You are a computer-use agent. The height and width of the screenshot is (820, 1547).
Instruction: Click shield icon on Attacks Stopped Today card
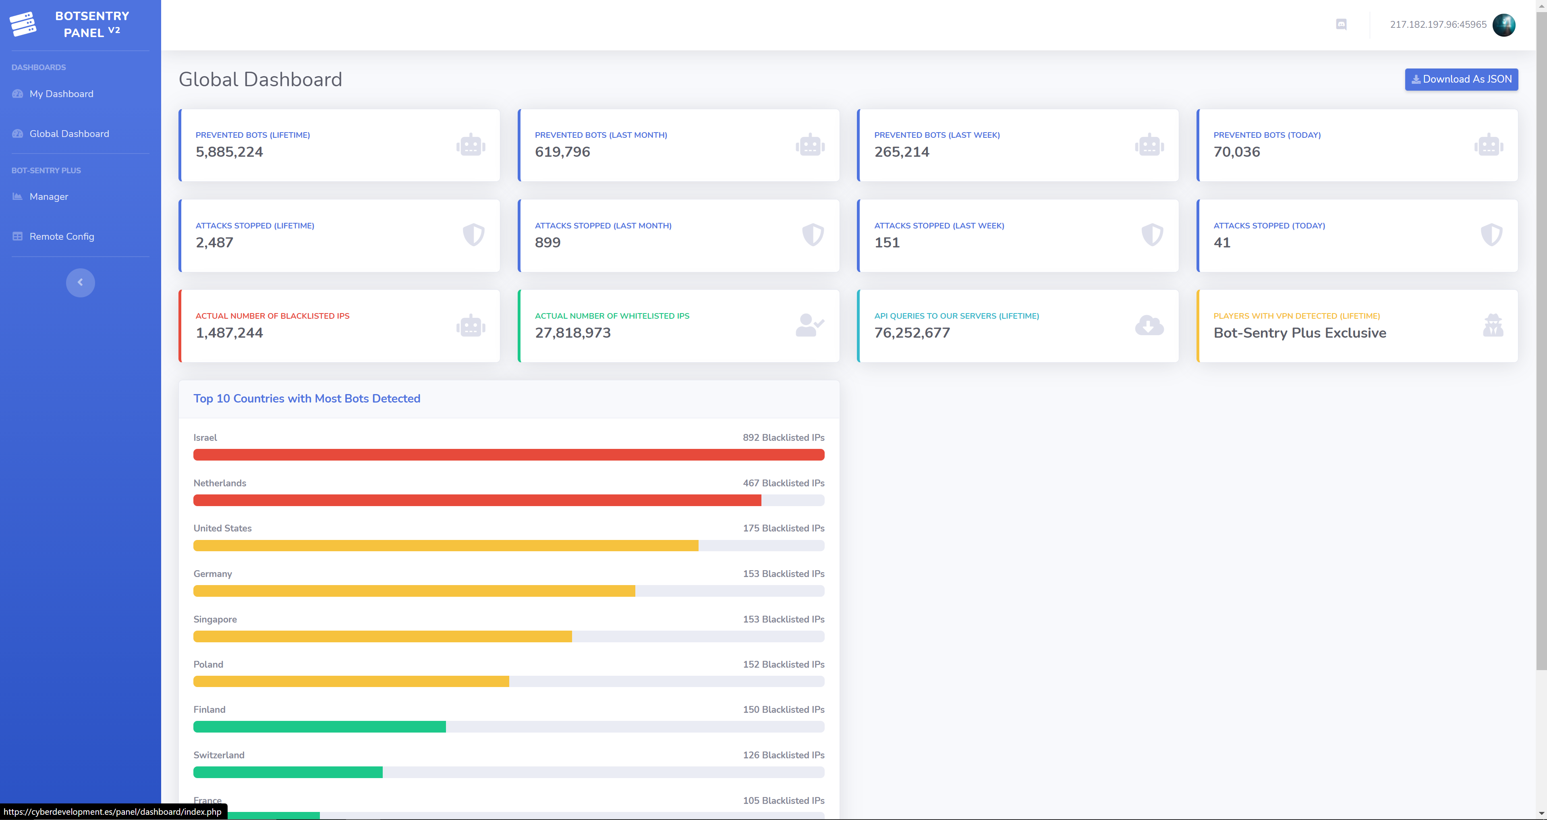pyautogui.click(x=1492, y=235)
